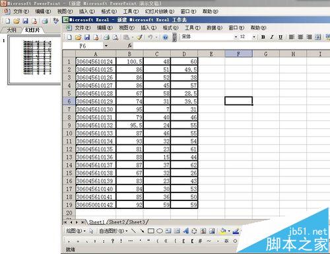Toggle Bold formatting in Excel

(263, 37)
